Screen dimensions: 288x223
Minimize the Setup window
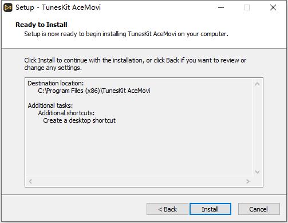pyautogui.click(x=221, y=7)
